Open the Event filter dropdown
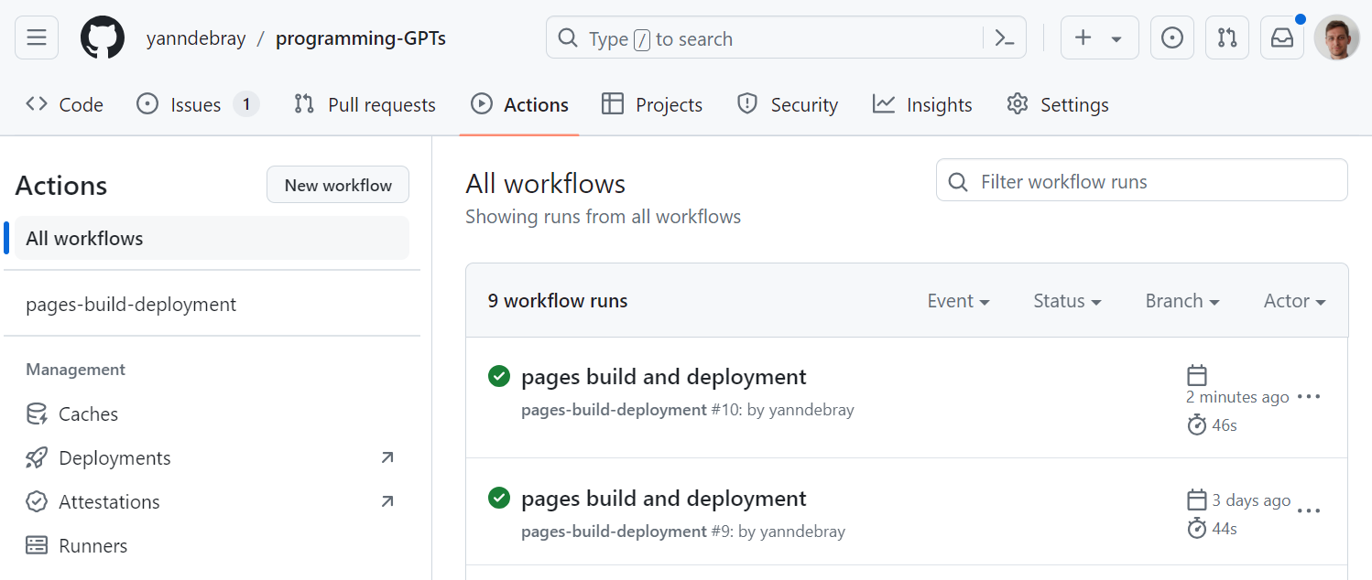The image size is (1372, 580). coord(958,301)
